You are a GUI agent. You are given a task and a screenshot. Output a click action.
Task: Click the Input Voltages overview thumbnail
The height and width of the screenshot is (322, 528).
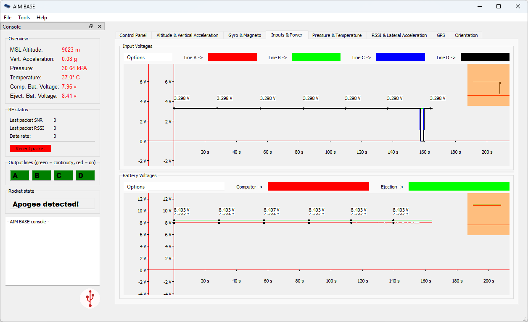(x=488, y=85)
